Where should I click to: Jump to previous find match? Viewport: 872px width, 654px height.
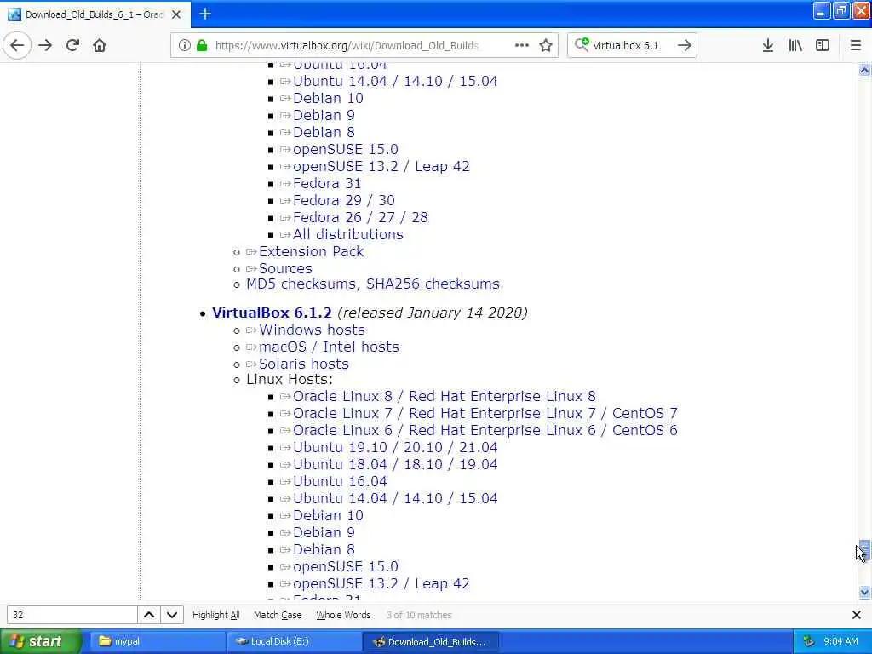[x=149, y=615]
